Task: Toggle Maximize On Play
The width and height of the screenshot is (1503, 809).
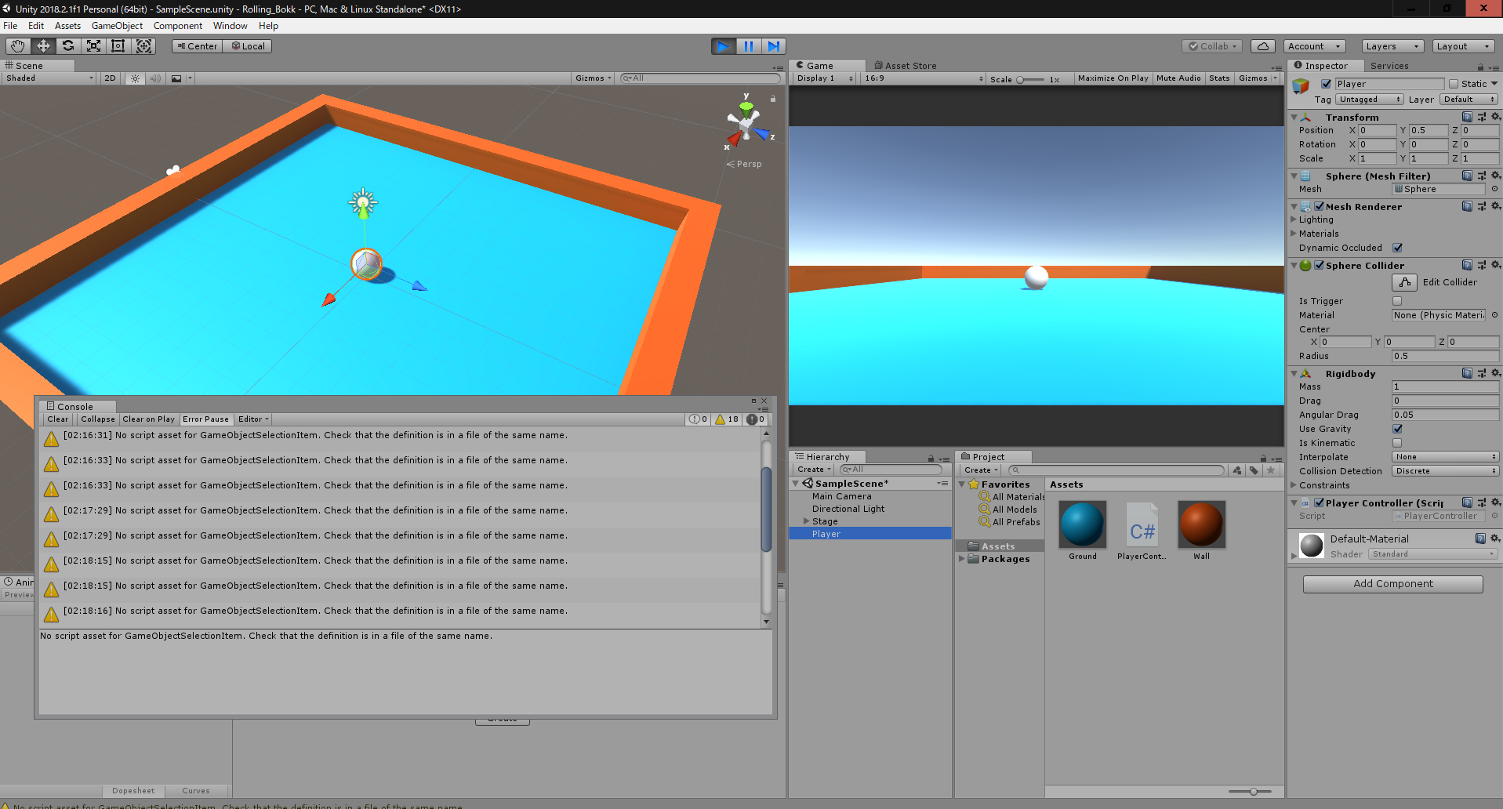Action: click(x=1113, y=78)
